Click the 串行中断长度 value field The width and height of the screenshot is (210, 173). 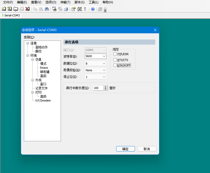tap(98, 88)
